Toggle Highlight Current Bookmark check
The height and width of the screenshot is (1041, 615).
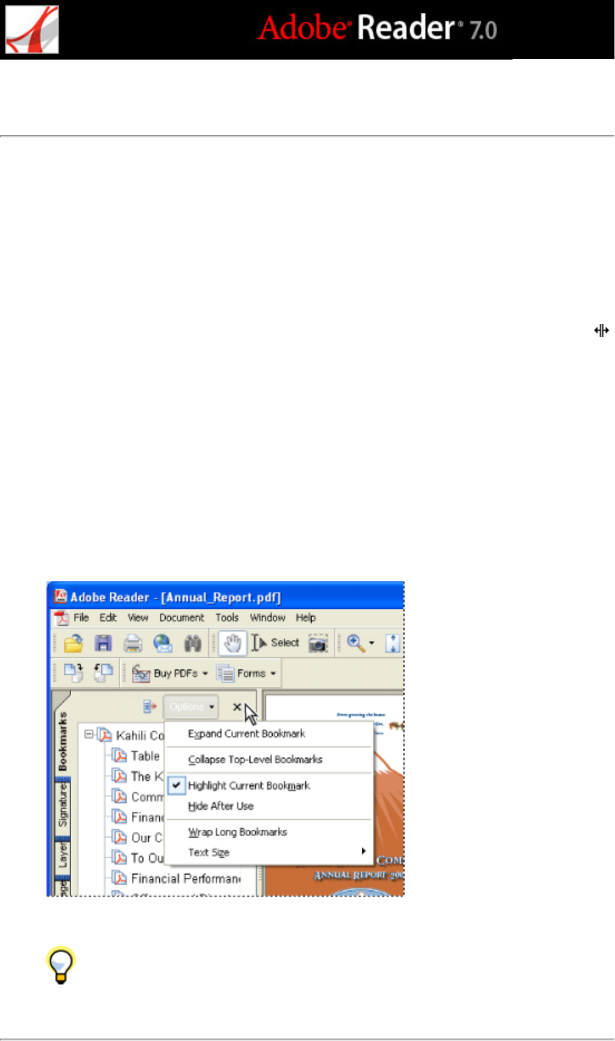(x=269, y=785)
